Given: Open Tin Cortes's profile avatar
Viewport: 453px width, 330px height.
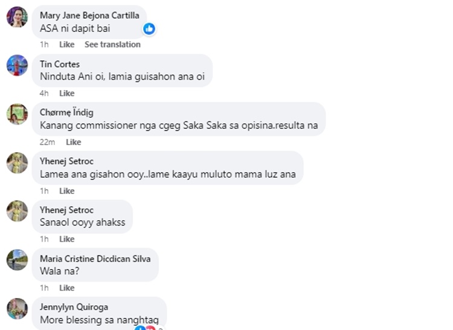Looking at the screenshot, I should tap(17, 65).
